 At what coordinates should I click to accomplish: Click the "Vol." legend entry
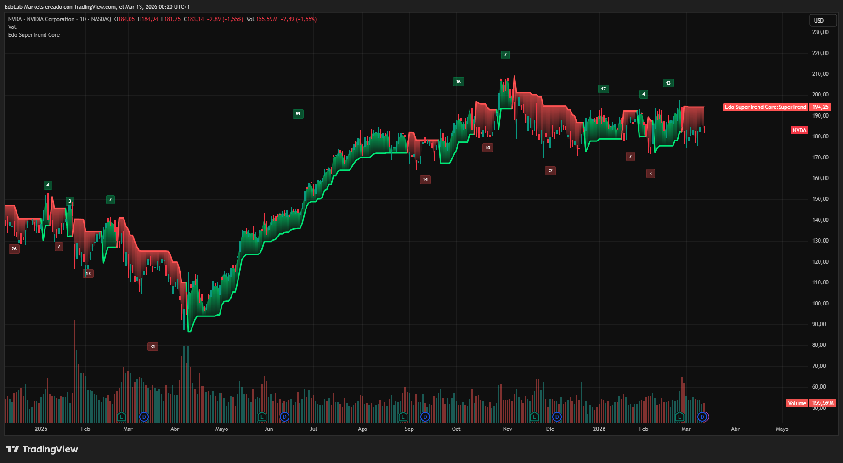(12, 27)
